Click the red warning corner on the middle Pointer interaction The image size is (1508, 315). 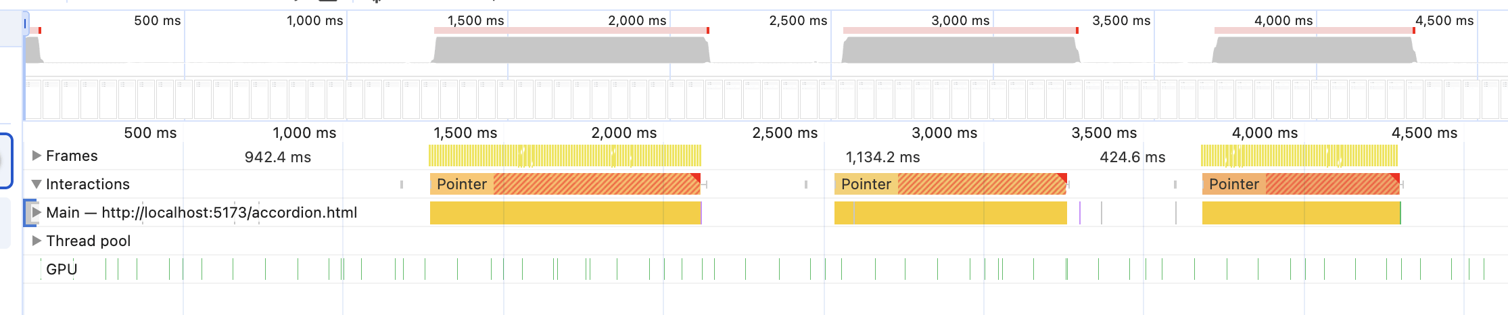(1062, 177)
